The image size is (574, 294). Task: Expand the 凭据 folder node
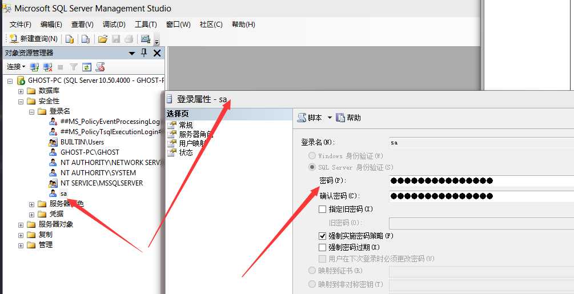(32, 215)
